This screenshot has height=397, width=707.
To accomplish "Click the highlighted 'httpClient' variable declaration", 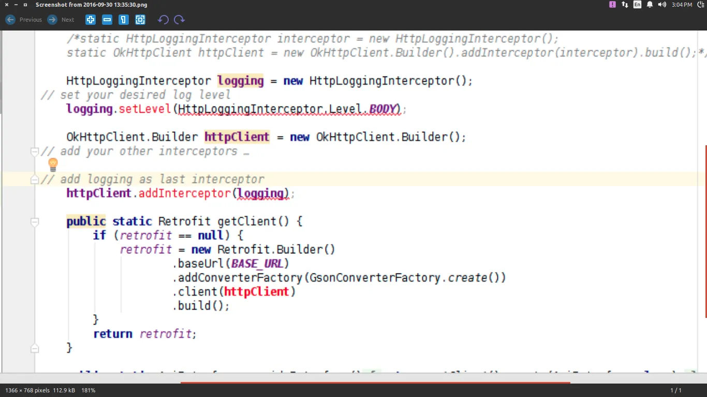I will pyautogui.click(x=237, y=137).
